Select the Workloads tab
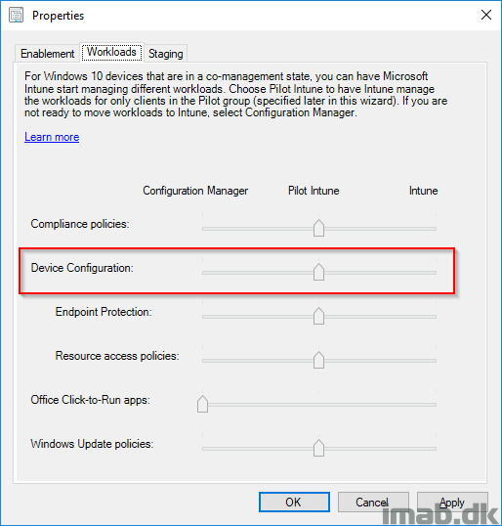Screen dimensions: 502x526 click(x=111, y=53)
